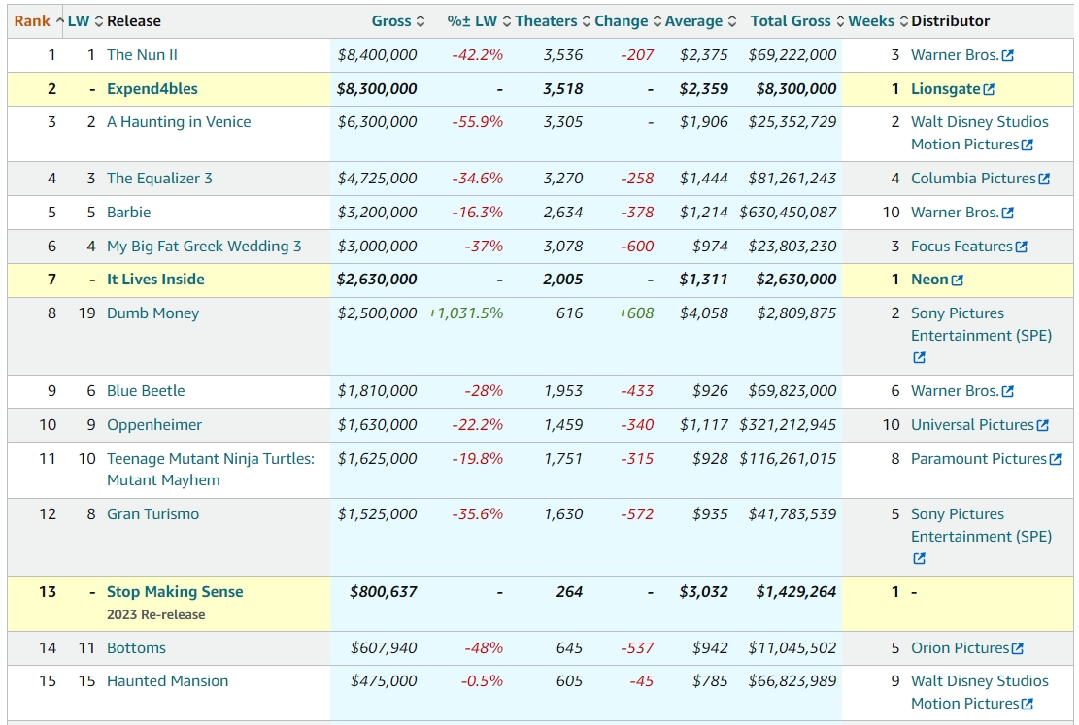This screenshot has width=1079, height=725.
Task: Select total gross $630,450,087
Action: click(788, 212)
